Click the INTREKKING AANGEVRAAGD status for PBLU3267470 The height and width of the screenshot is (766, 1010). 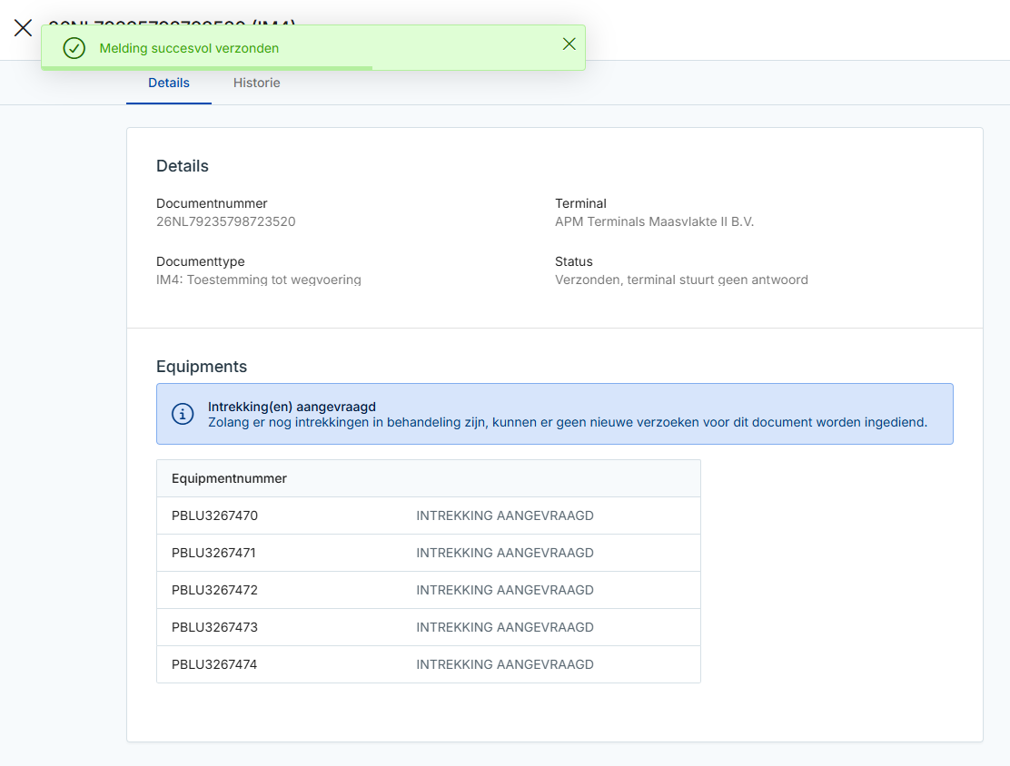click(504, 516)
